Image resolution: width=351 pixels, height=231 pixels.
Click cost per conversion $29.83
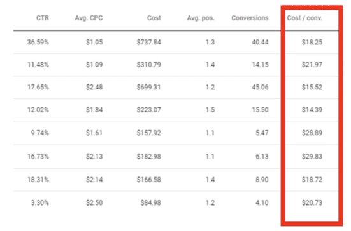(312, 157)
